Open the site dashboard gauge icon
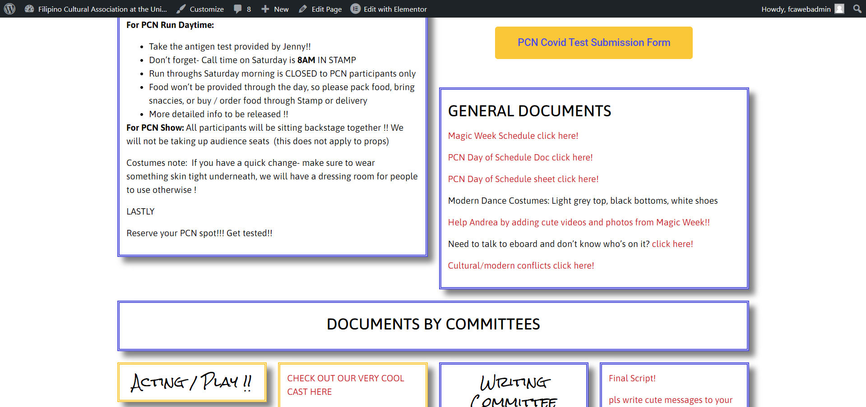 pyautogui.click(x=29, y=9)
